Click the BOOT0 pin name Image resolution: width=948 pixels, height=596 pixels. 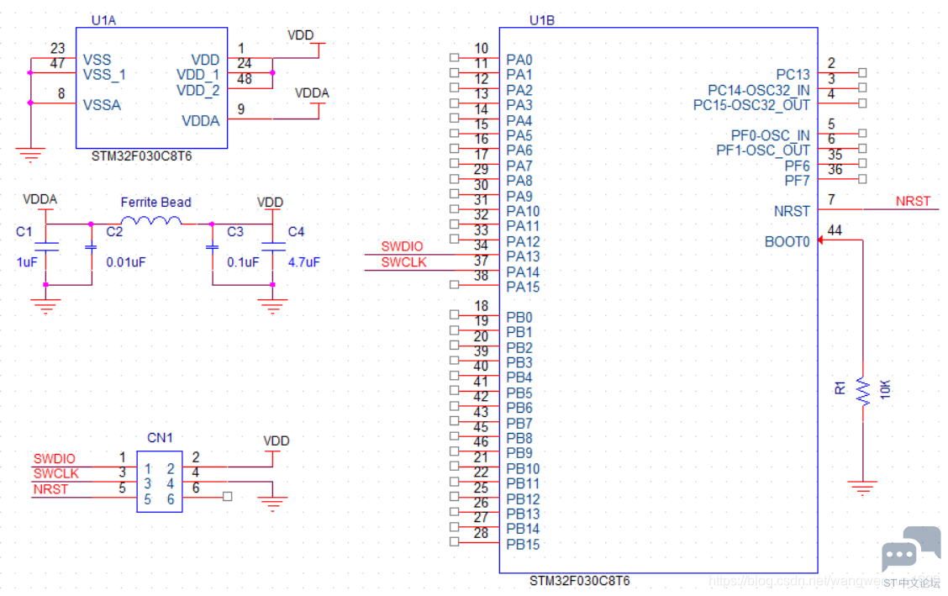coord(787,242)
